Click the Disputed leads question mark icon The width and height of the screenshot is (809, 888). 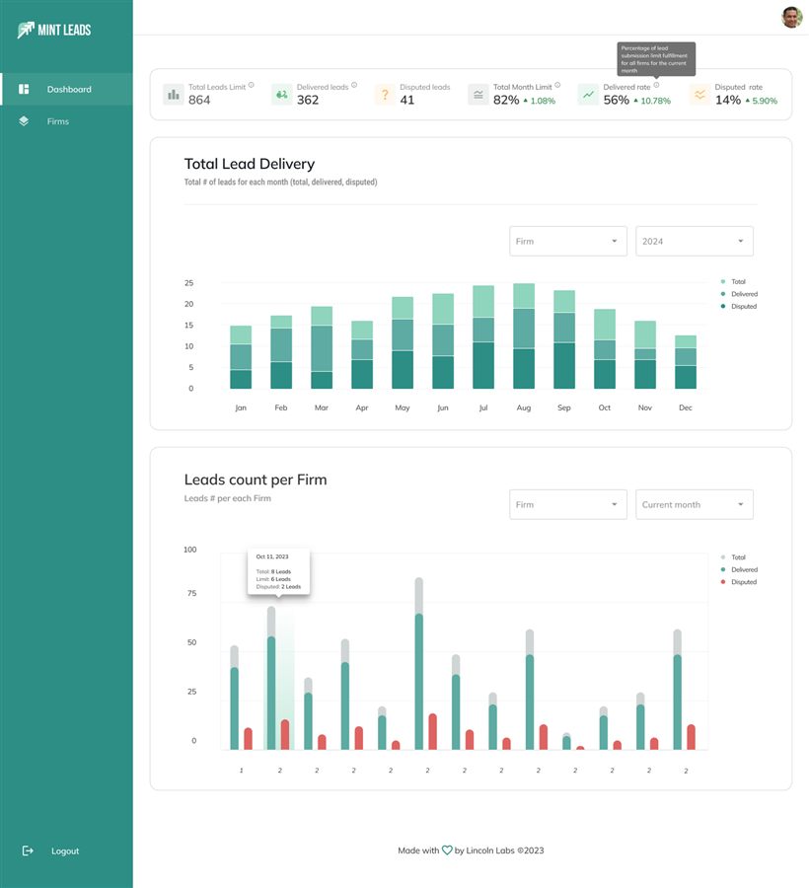(385, 94)
